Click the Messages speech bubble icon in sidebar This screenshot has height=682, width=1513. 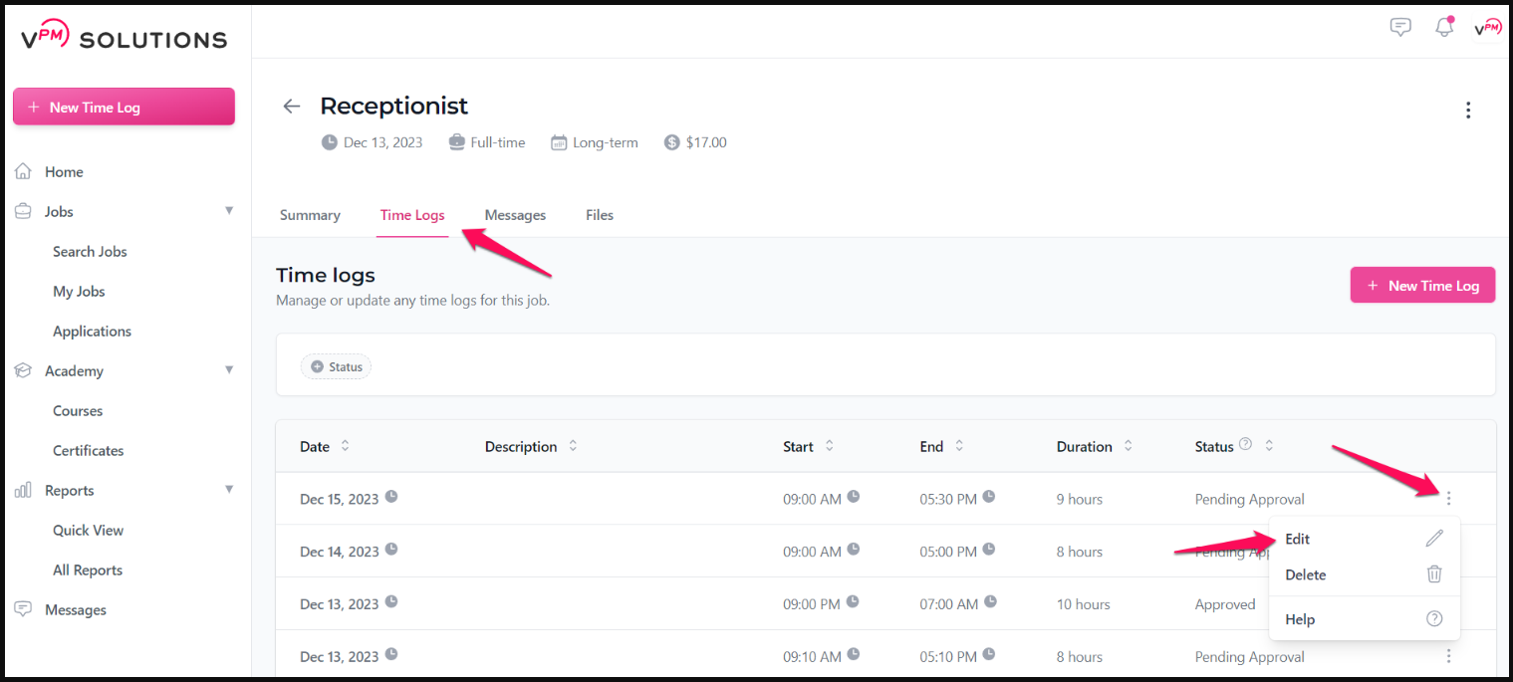24,609
